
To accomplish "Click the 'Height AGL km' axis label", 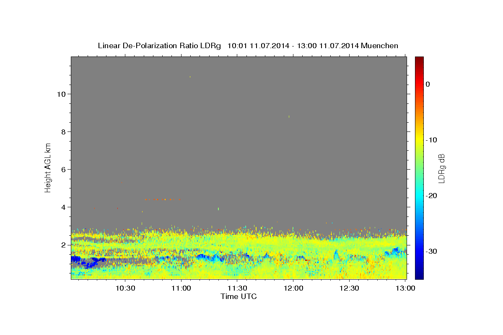I will click(x=48, y=167).
